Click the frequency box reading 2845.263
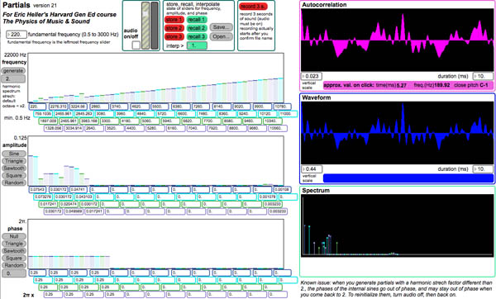496x299 pixels. [83, 114]
